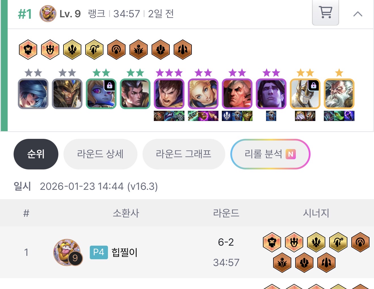This screenshot has height=289, width=374.
Task: Click the first orange trait hexagon in the top row
Action: 28,50
